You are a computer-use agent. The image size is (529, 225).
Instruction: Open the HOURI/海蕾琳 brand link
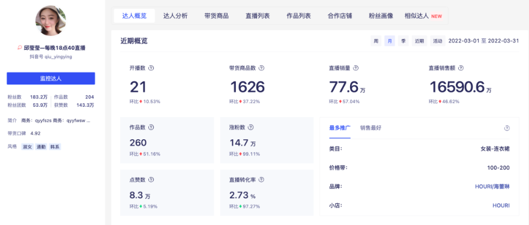[492, 187]
